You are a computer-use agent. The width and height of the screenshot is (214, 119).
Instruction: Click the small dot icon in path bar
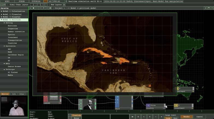click(47, 8)
